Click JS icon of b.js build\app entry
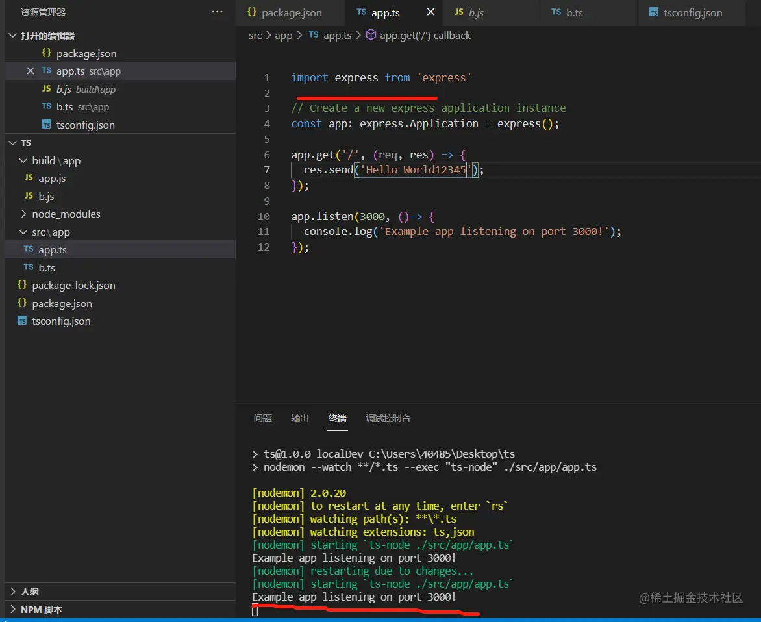 [47, 89]
